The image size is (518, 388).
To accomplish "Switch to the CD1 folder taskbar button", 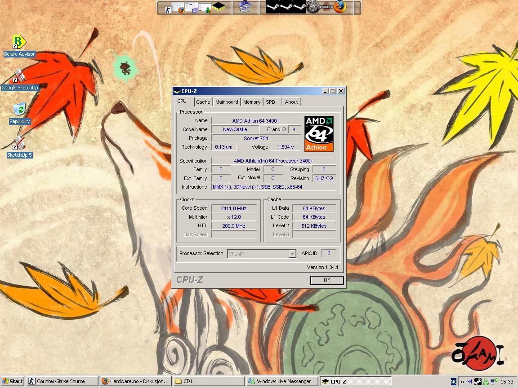I will pos(209,381).
